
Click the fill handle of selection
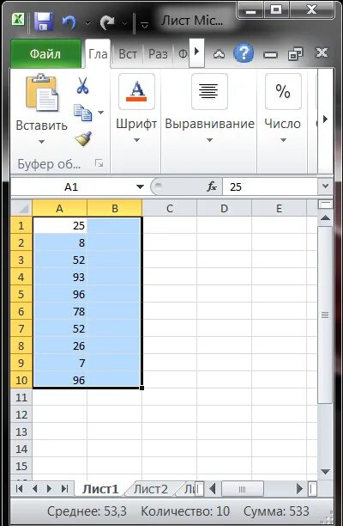tap(141, 388)
